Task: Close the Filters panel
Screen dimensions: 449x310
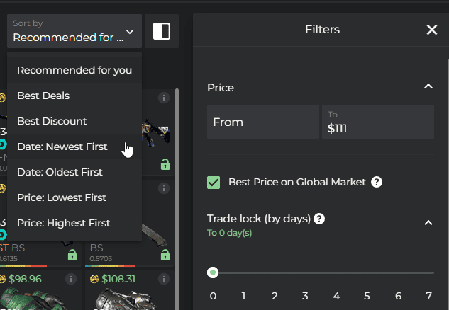Action: tap(431, 30)
